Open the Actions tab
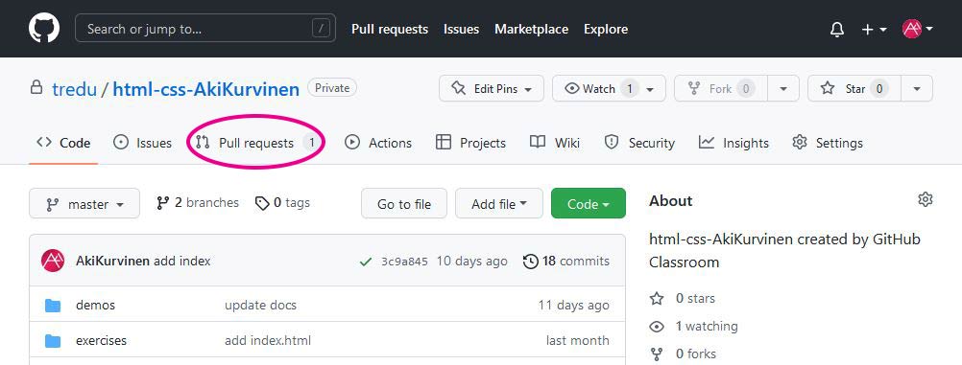The image size is (962, 365). coord(378,143)
